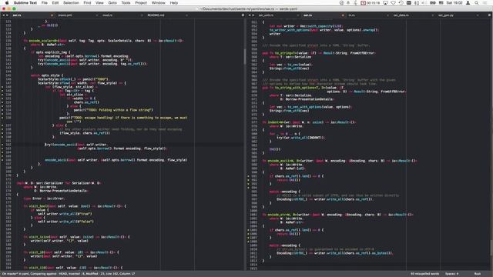Switch to the .travis.yml tab

65,15
